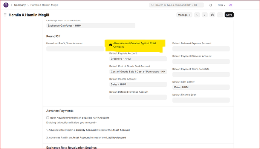The width and height of the screenshot is (260, 149).
Task: Print the company document
Action: [x=212, y=15]
